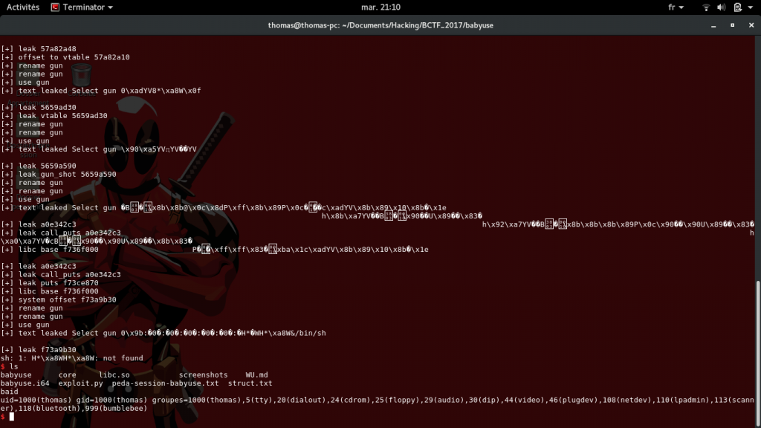Close the terminal window

click(751, 25)
